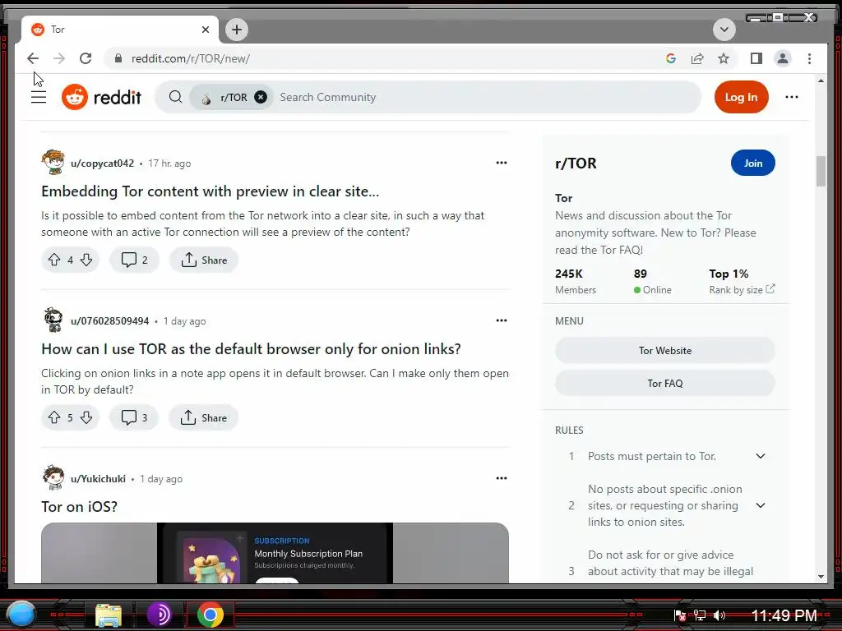
Task: Launch the Tor Browser taskbar icon
Action: 159,615
